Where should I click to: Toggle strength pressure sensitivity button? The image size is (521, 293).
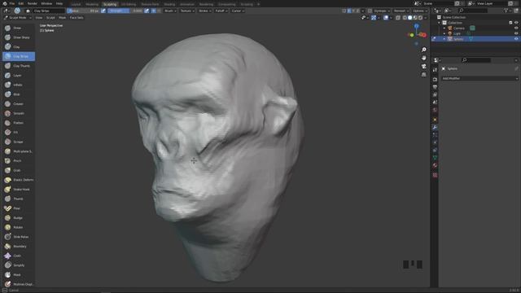click(147, 11)
